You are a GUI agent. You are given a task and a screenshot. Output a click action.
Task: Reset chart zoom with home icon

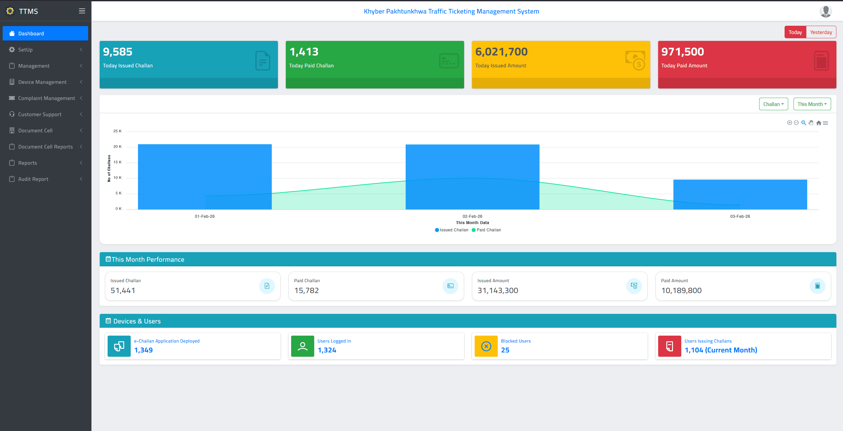point(819,123)
